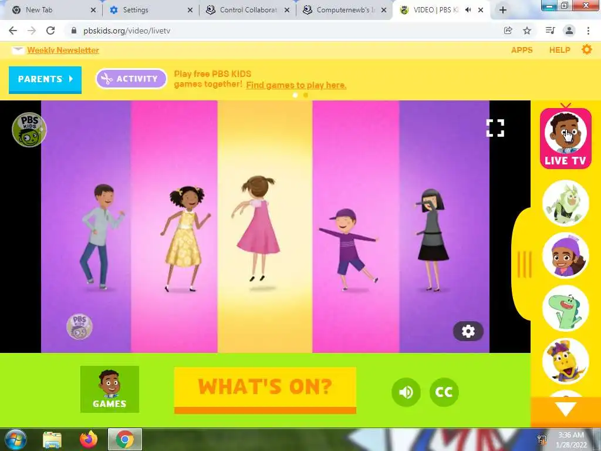Viewport: 601px width, 451px height.
Task: Open the PARENTS menu button
Action: [45, 79]
